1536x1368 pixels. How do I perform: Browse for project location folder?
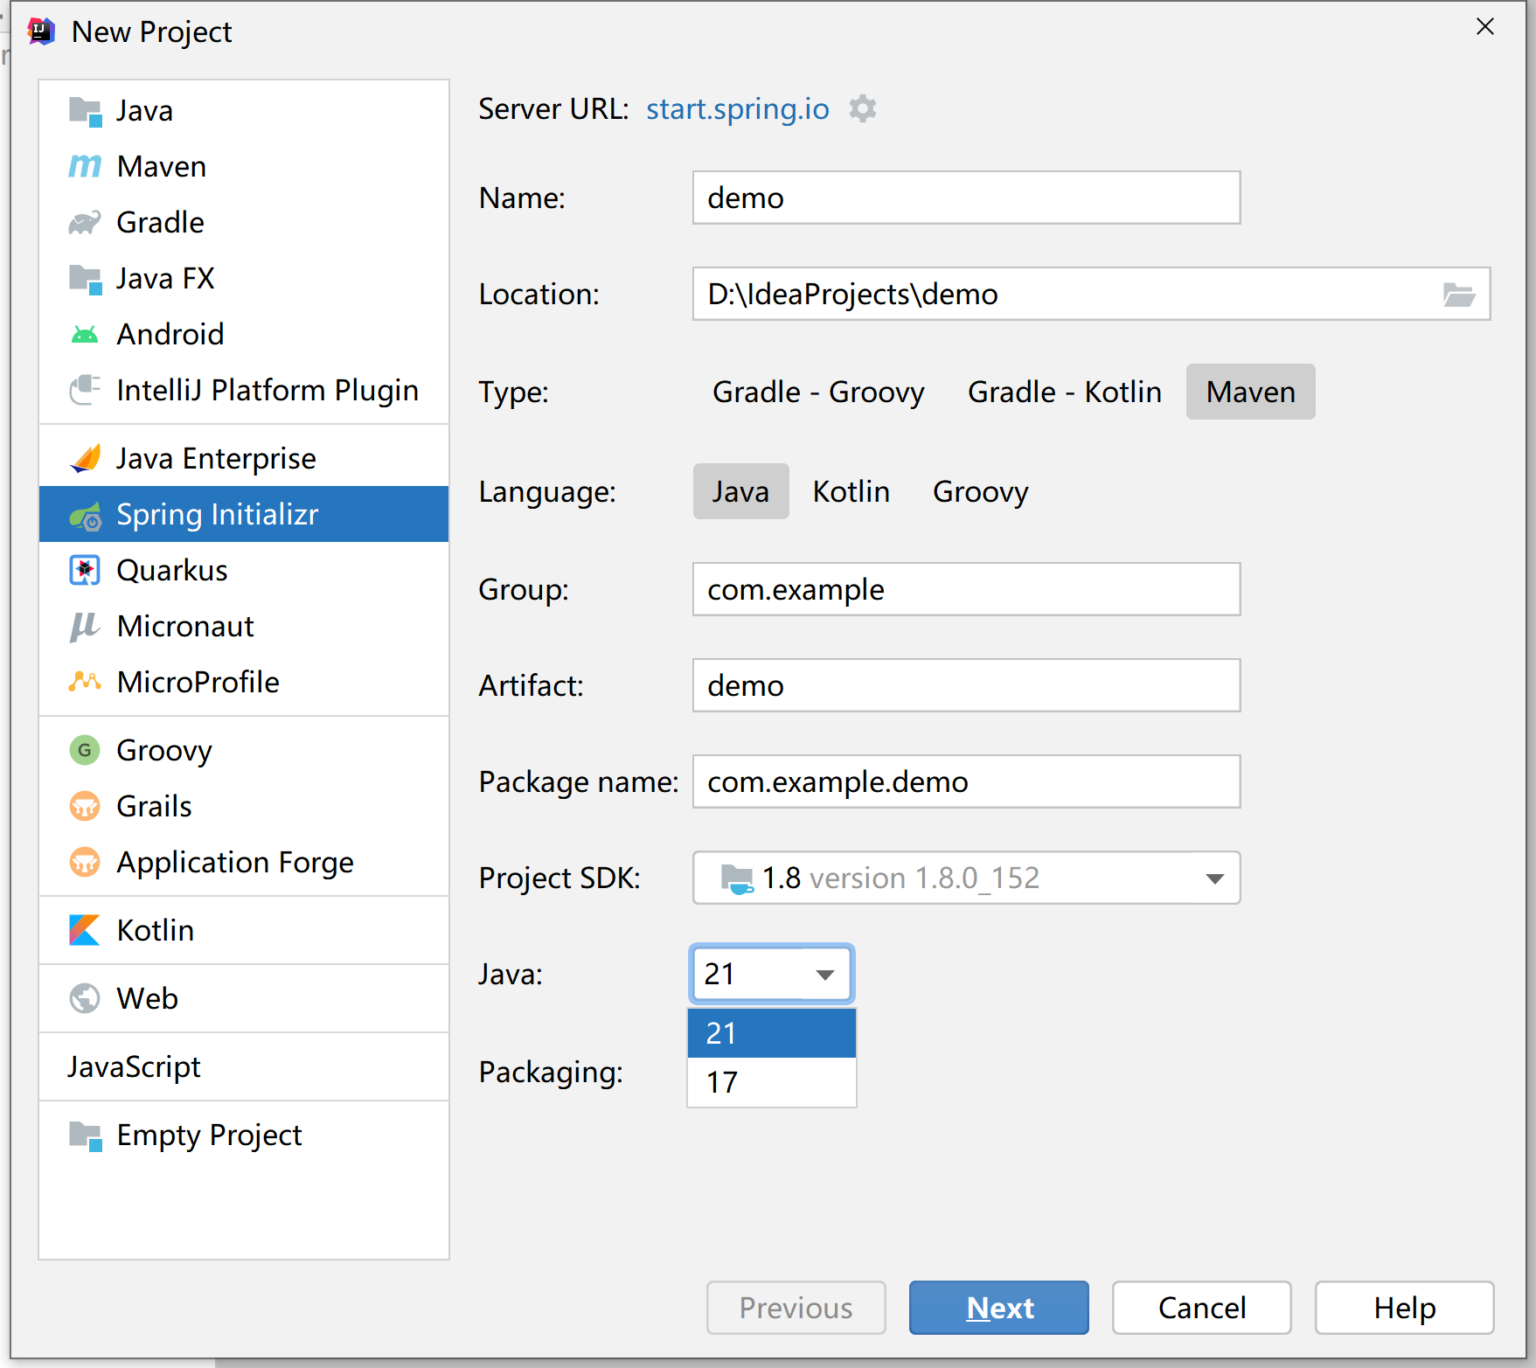coord(1459,295)
